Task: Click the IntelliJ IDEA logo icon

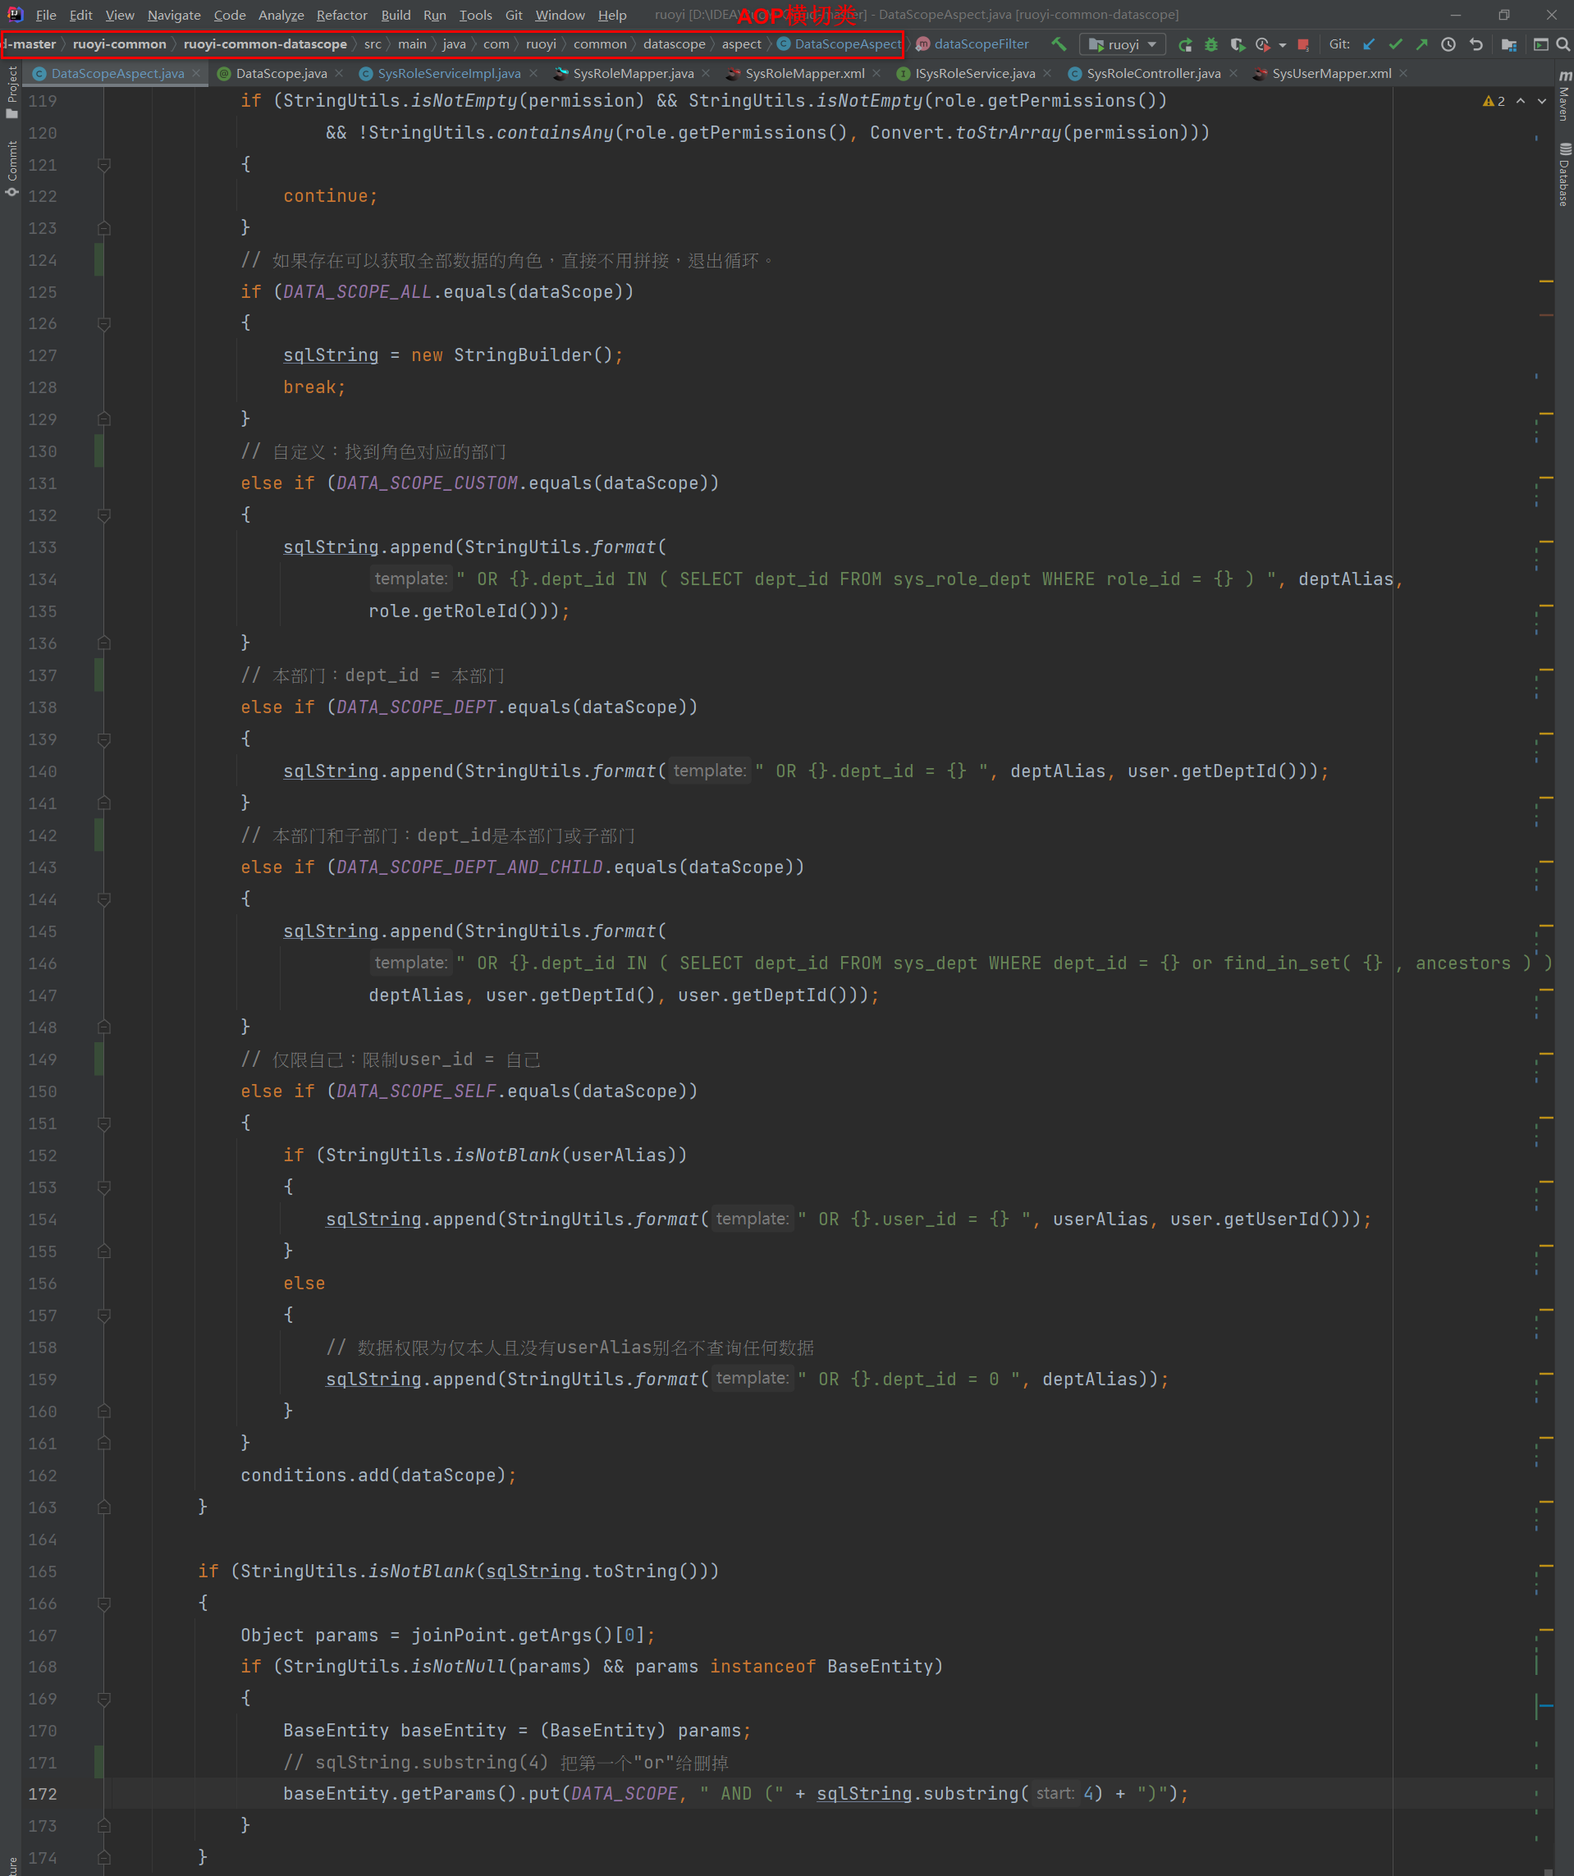Action: coord(14,14)
